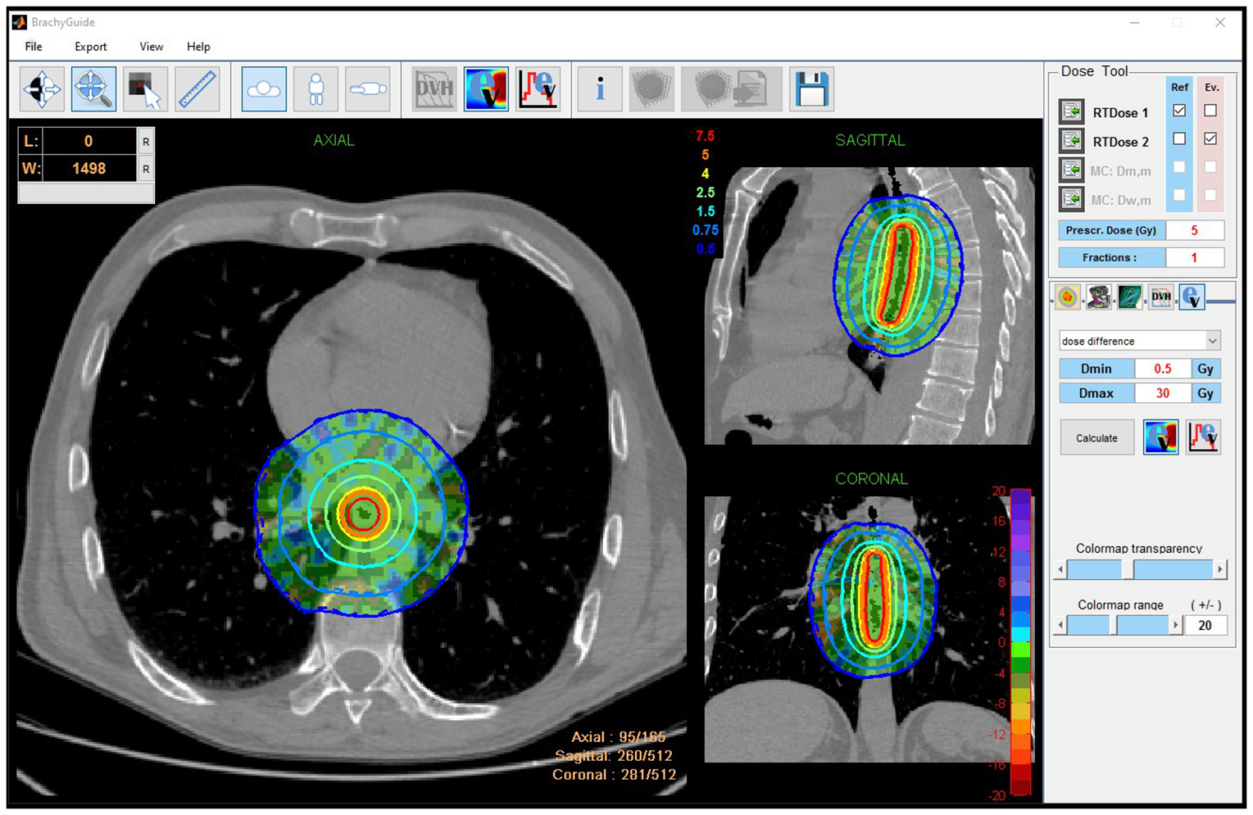Screen dimensions: 1253x815
Task: Switch to the lying patient view icon
Action: coord(367,88)
